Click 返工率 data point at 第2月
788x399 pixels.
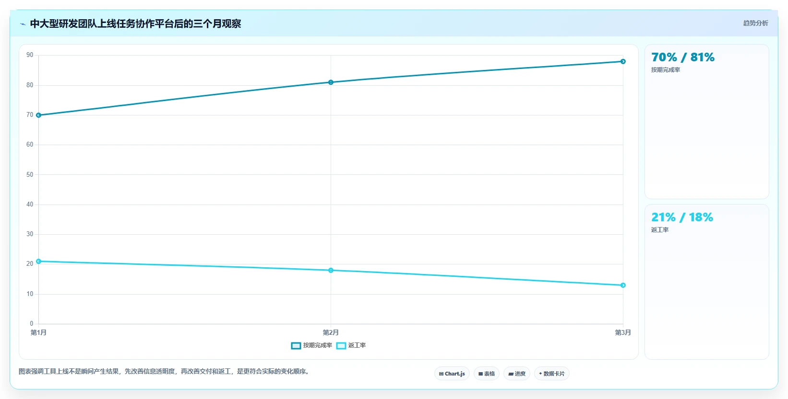click(331, 270)
